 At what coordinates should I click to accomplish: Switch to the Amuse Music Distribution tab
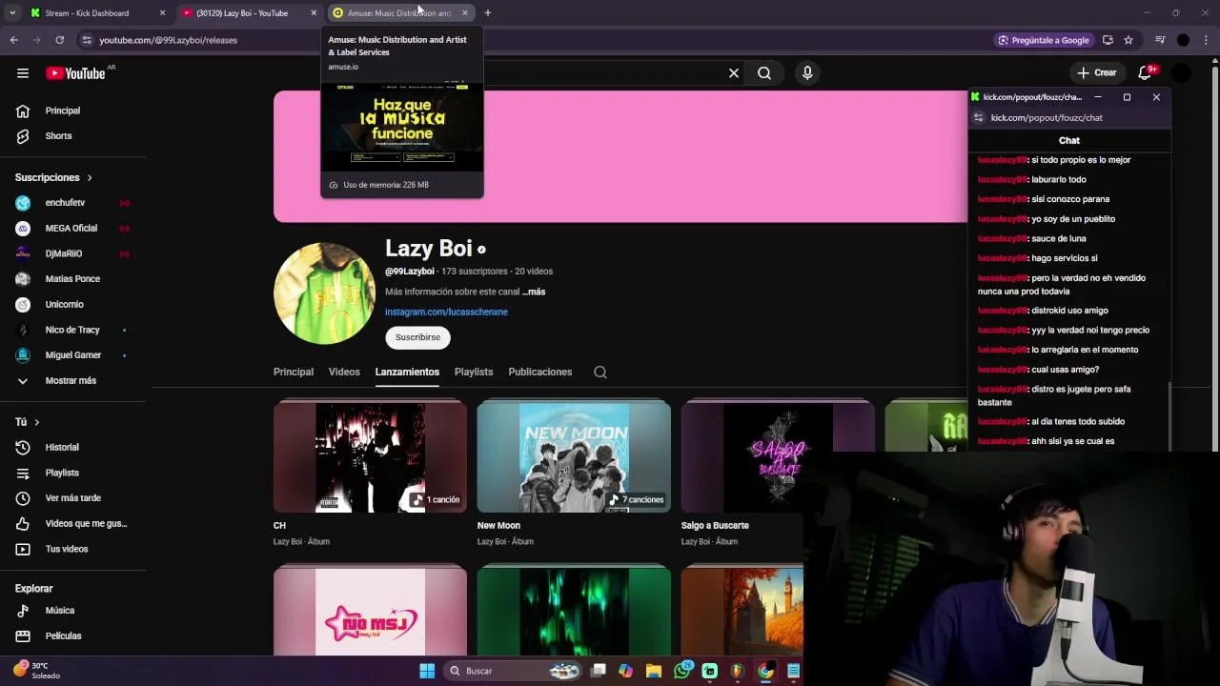[x=400, y=13]
